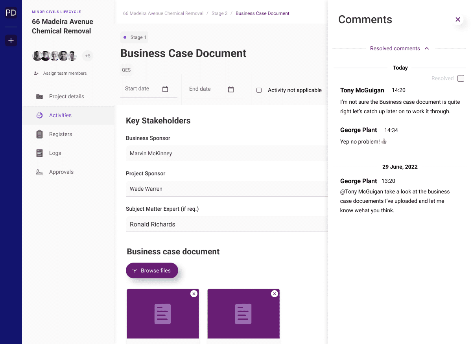Open the Approvals section

pyautogui.click(x=61, y=172)
